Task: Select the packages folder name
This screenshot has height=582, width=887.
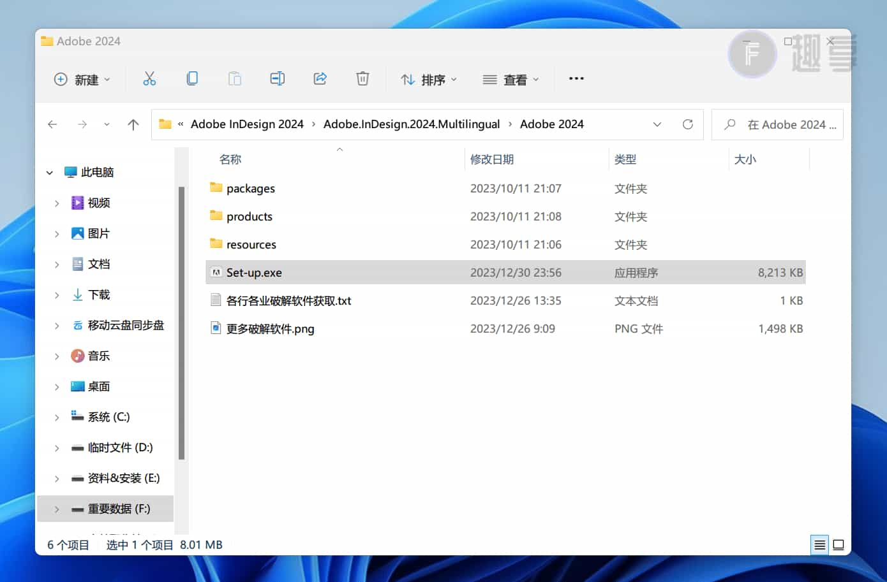Action: (251, 188)
